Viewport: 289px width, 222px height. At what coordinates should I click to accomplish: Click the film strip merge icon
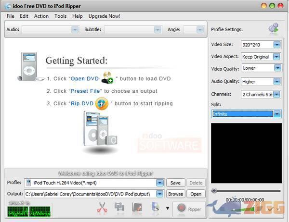coord(119,208)
